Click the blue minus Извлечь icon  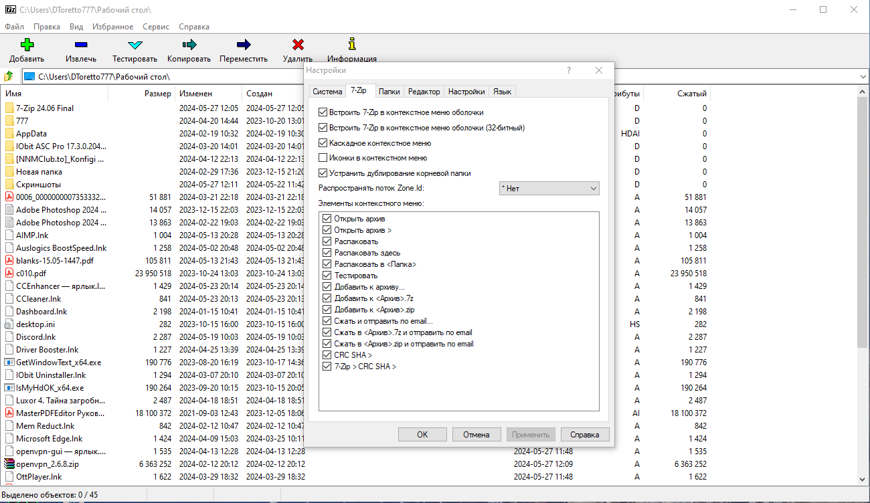(81, 45)
